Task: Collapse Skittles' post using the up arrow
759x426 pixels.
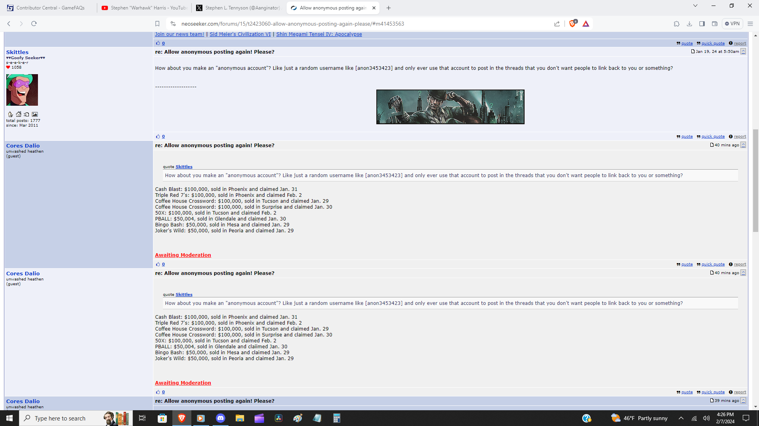Action: [x=744, y=51]
